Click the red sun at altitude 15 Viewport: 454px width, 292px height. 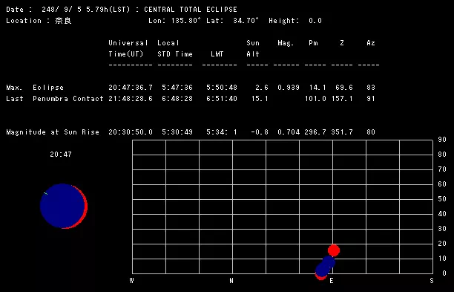click(334, 250)
